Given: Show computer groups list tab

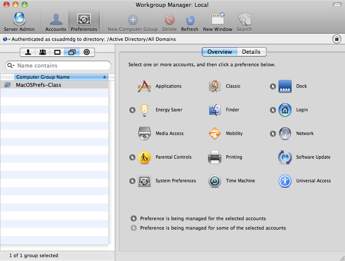Looking at the screenshot, I should tap(72, 52).
